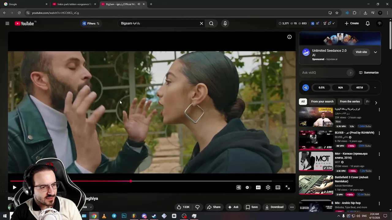Save video to playlist

coord(252,207)
